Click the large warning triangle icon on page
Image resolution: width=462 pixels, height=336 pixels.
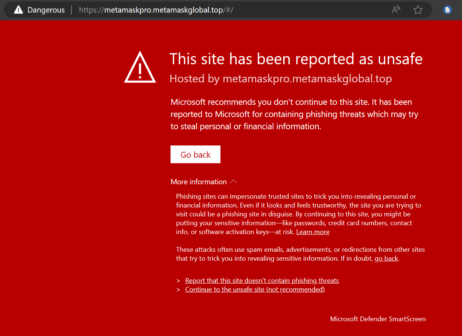(x=140, y=67)
